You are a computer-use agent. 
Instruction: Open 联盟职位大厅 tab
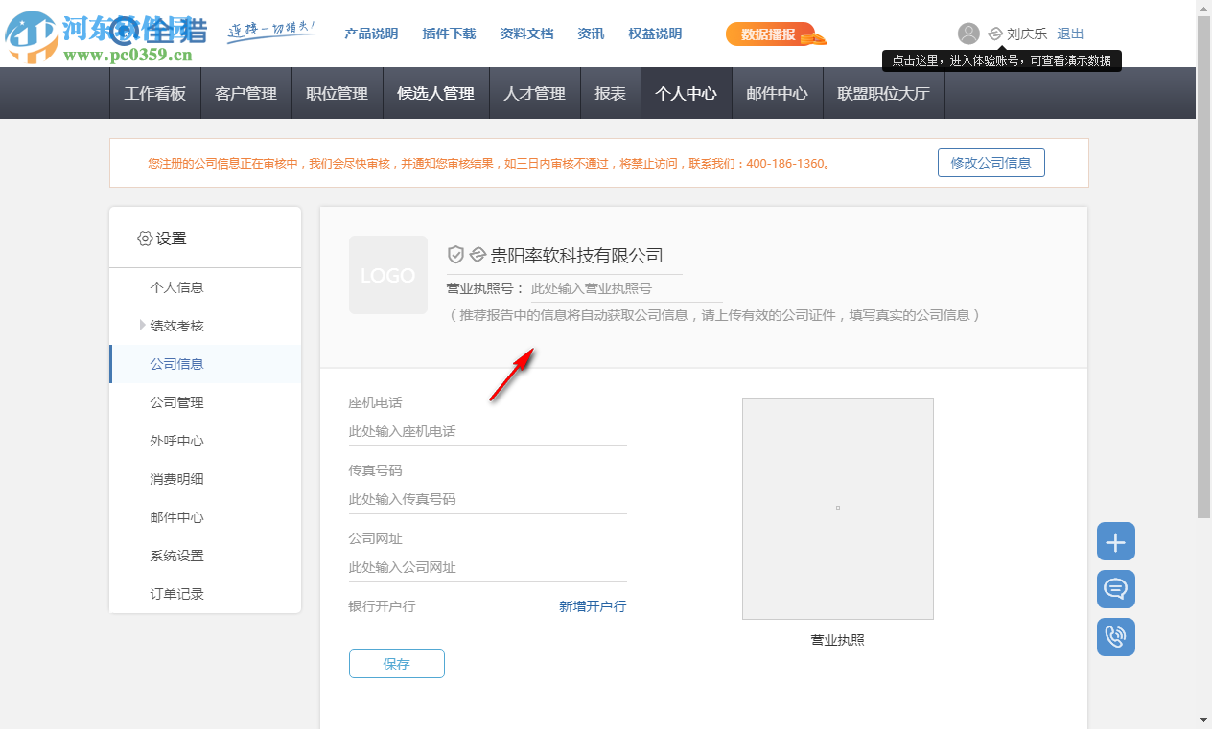coord(884,93)
